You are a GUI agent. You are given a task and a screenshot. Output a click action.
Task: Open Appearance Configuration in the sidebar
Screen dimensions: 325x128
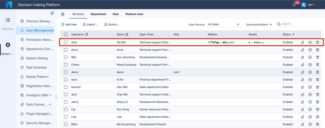tap(35, 49)
